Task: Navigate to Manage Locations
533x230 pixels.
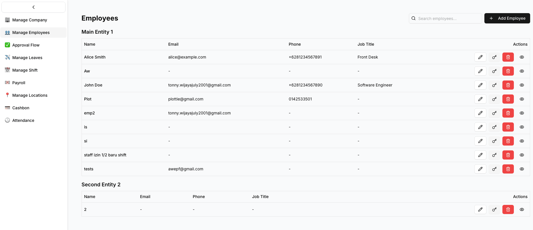Action: click(30, 95)
